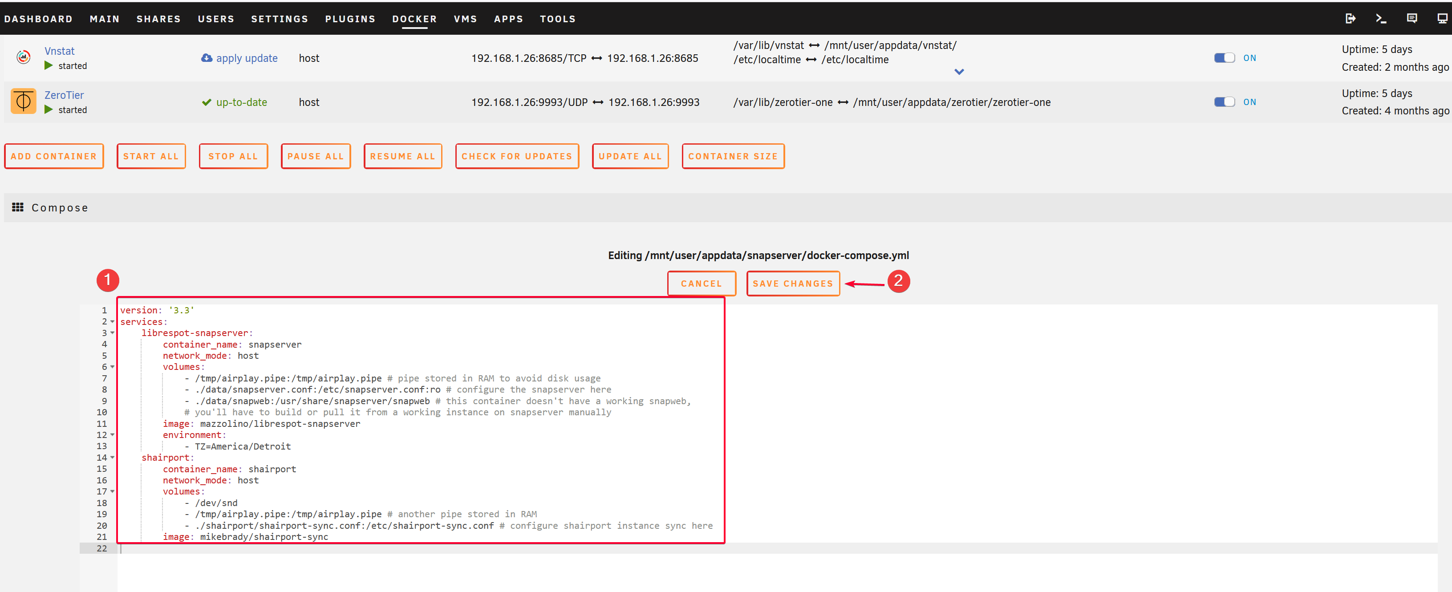Click the ZeroTier started play icon
Viewport: 1452px width, 592px height.
click(x=49, y=109)
